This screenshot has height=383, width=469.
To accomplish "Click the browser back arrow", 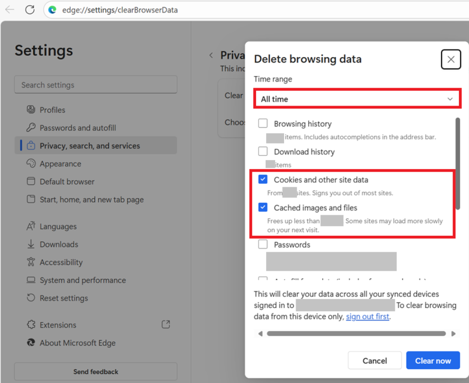I will click(x=10, y=10).
